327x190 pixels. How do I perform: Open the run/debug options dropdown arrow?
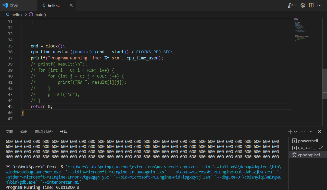pyautogui.click(x=296, y=5)
